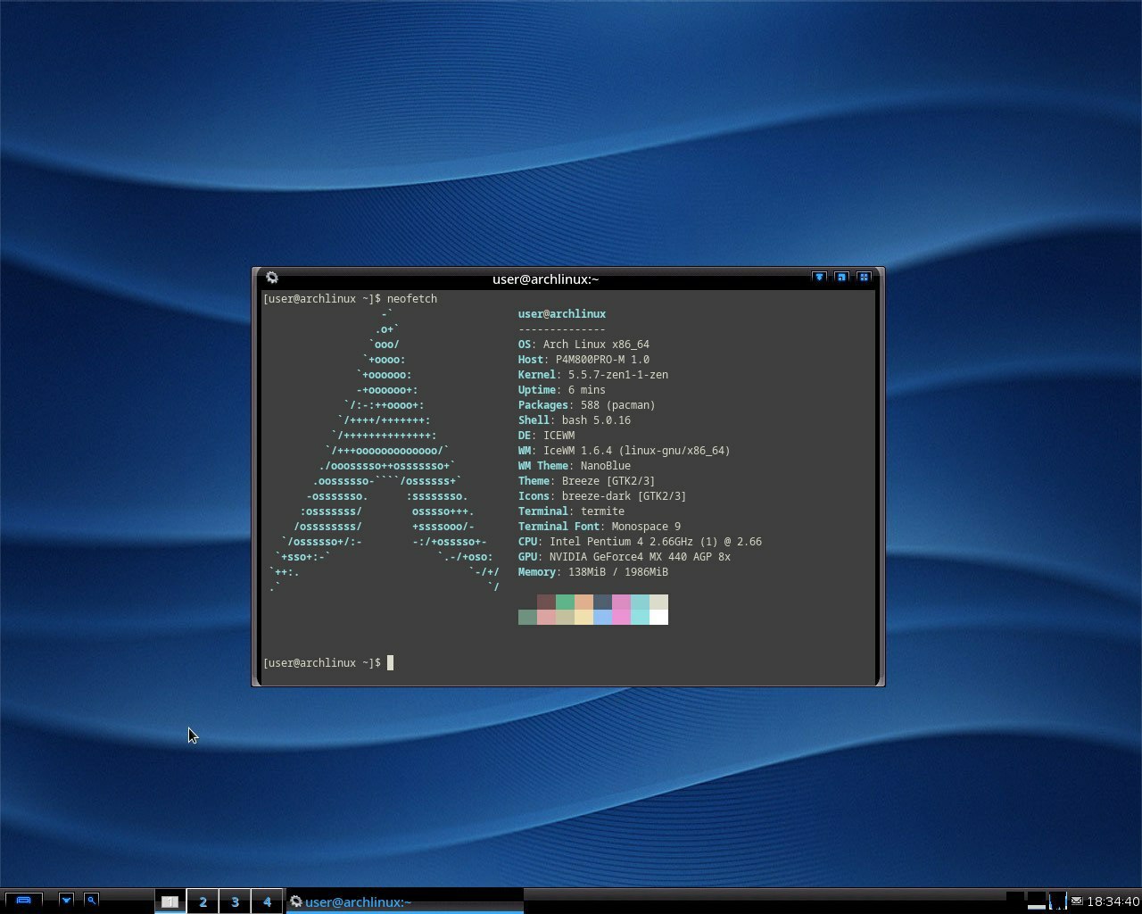This screenshot has width=1142, height=914.
Task: Click the rightmost titlebar button of terminal
Action: point(864,278)
